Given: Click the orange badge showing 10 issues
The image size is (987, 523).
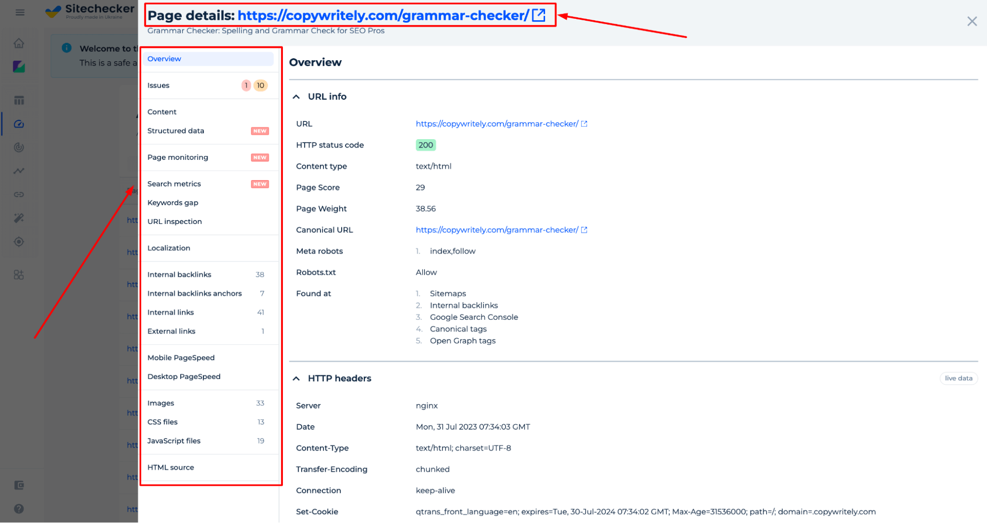Looking at the screenshot, I should (x=261, y=85).
